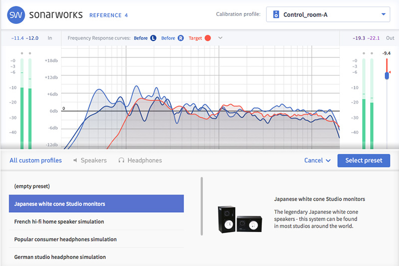Select the (empty preset) entry
Viewport: 399px width, 266px height.
(x=96, y=186)
